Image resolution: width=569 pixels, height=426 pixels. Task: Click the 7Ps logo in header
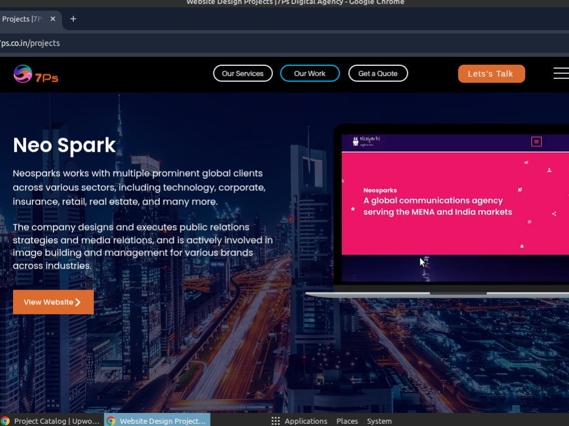tap(35, 74)
